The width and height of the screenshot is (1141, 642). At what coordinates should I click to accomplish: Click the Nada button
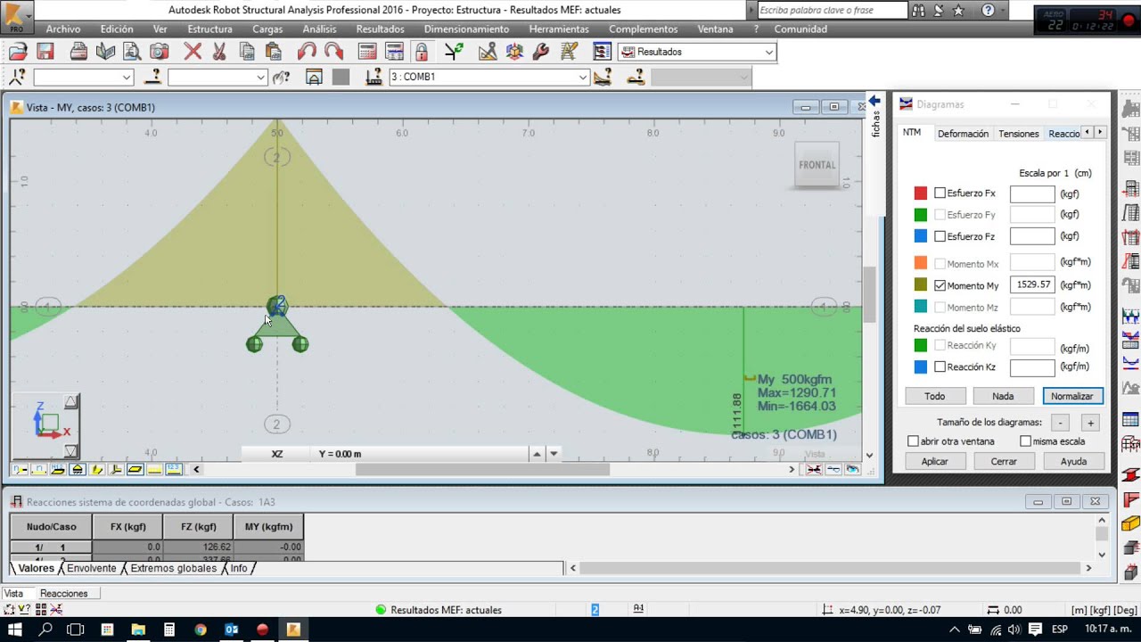tap(1003, 396)
